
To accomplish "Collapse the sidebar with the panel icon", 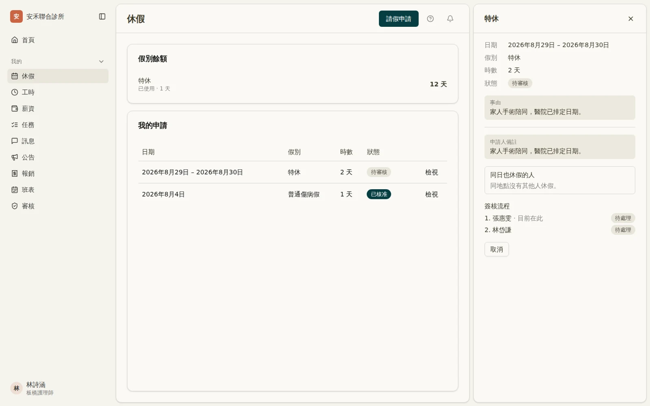I will (102, 17).
